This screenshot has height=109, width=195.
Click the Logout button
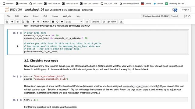click(186, 10)
